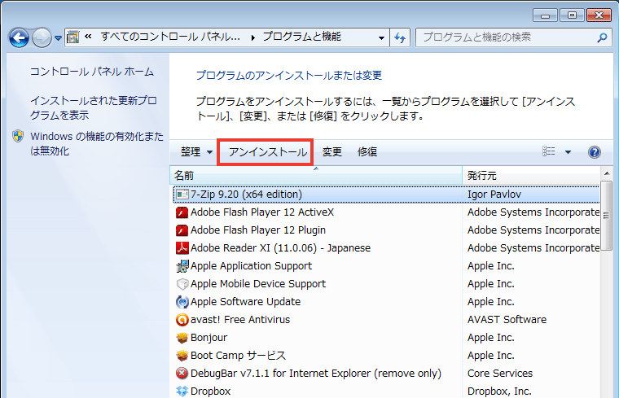This screenshot has height=398, width=619.
Task: Click the Apple Software Update icon
Action: 182,302
